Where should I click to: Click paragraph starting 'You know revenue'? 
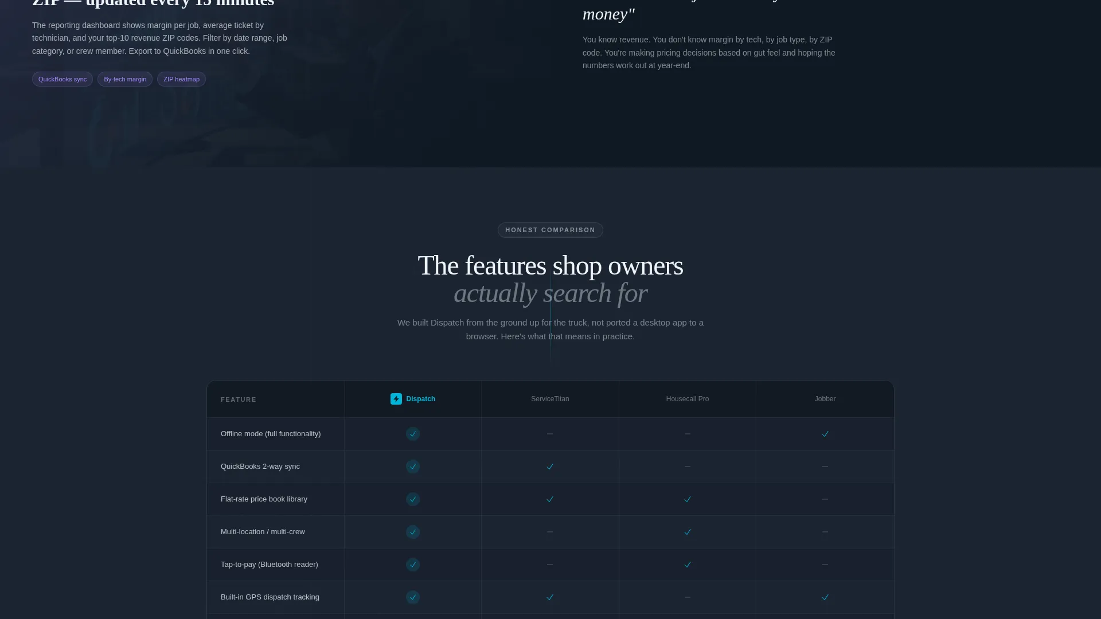[709, 53]
